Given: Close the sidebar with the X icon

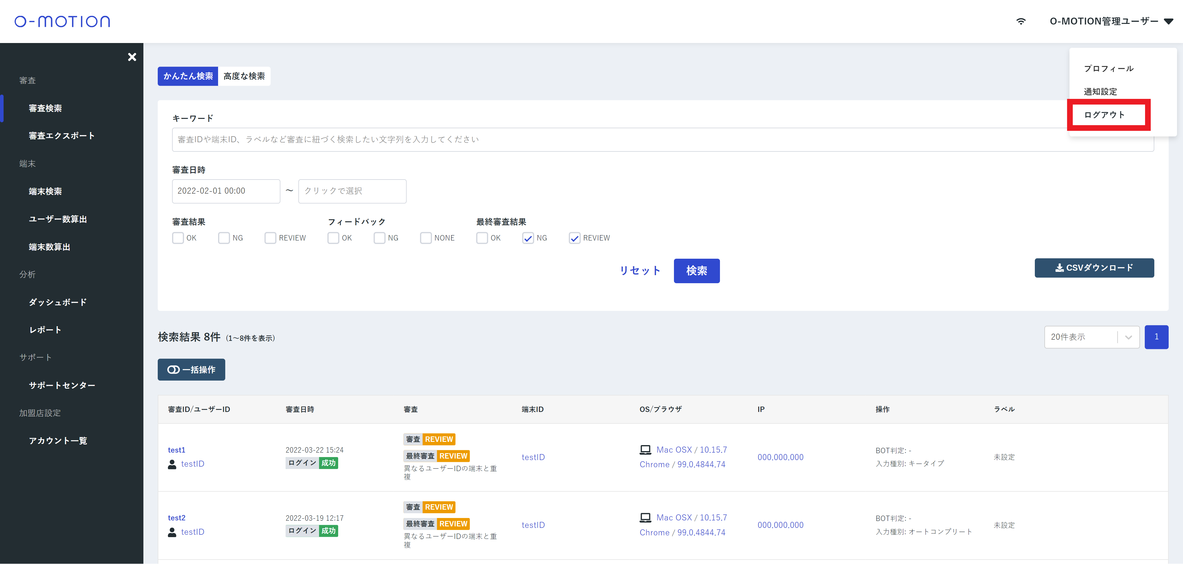Looking at the screenshot, I should tap(132, 57).
